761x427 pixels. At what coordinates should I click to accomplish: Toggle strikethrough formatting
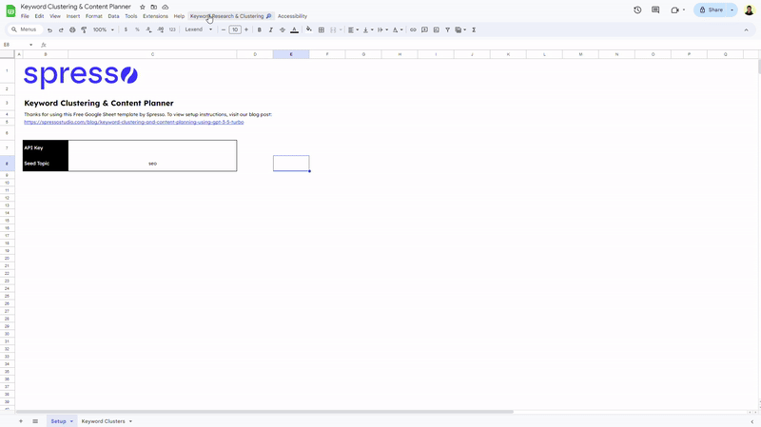283,30
